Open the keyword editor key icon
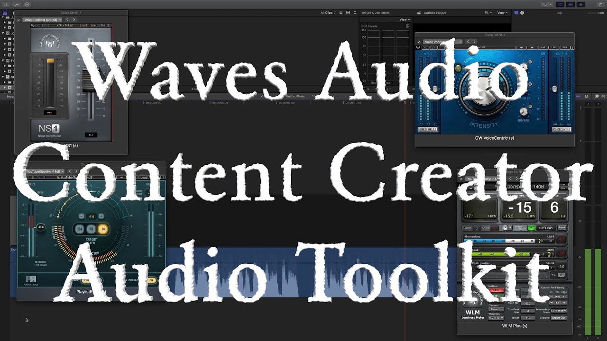607x341 pixels. click(16, 4)
